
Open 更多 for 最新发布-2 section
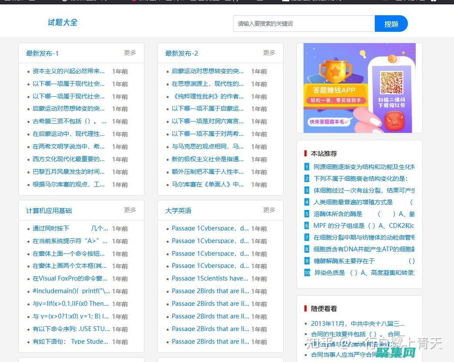click(269, 52)
